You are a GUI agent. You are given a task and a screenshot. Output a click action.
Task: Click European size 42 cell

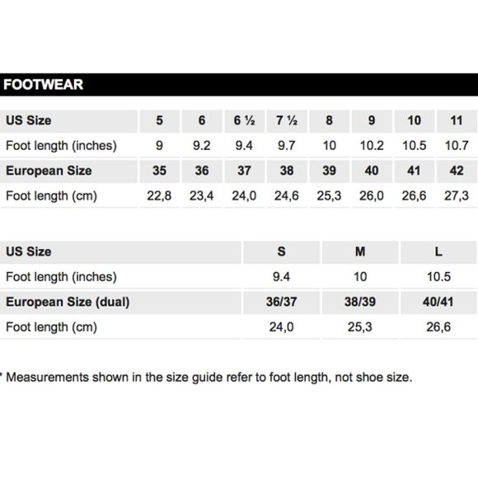point(457,171)
